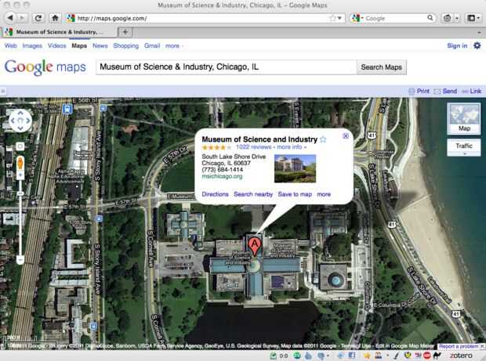
Task: Click the browser back arrow
Action: click(10, 18)
